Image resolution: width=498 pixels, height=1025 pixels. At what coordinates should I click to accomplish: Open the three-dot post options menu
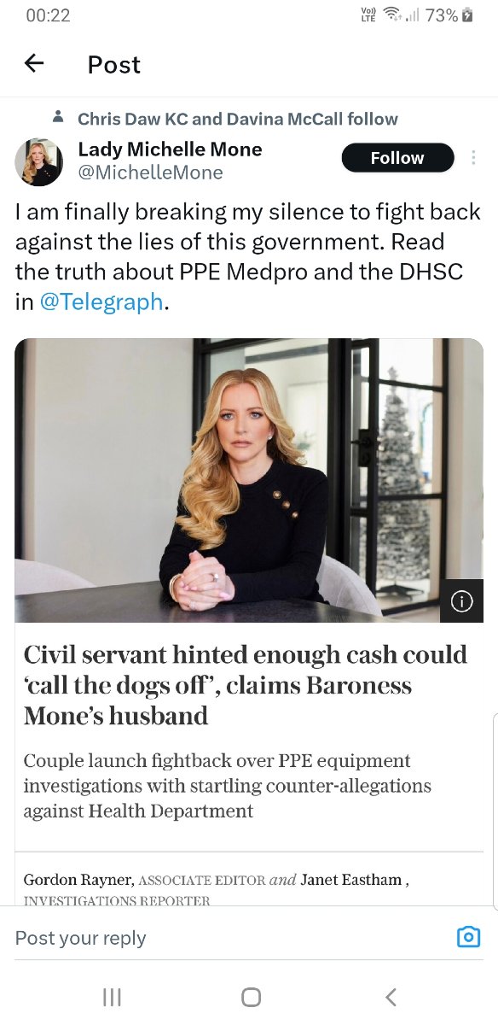[x=474, y=158]
